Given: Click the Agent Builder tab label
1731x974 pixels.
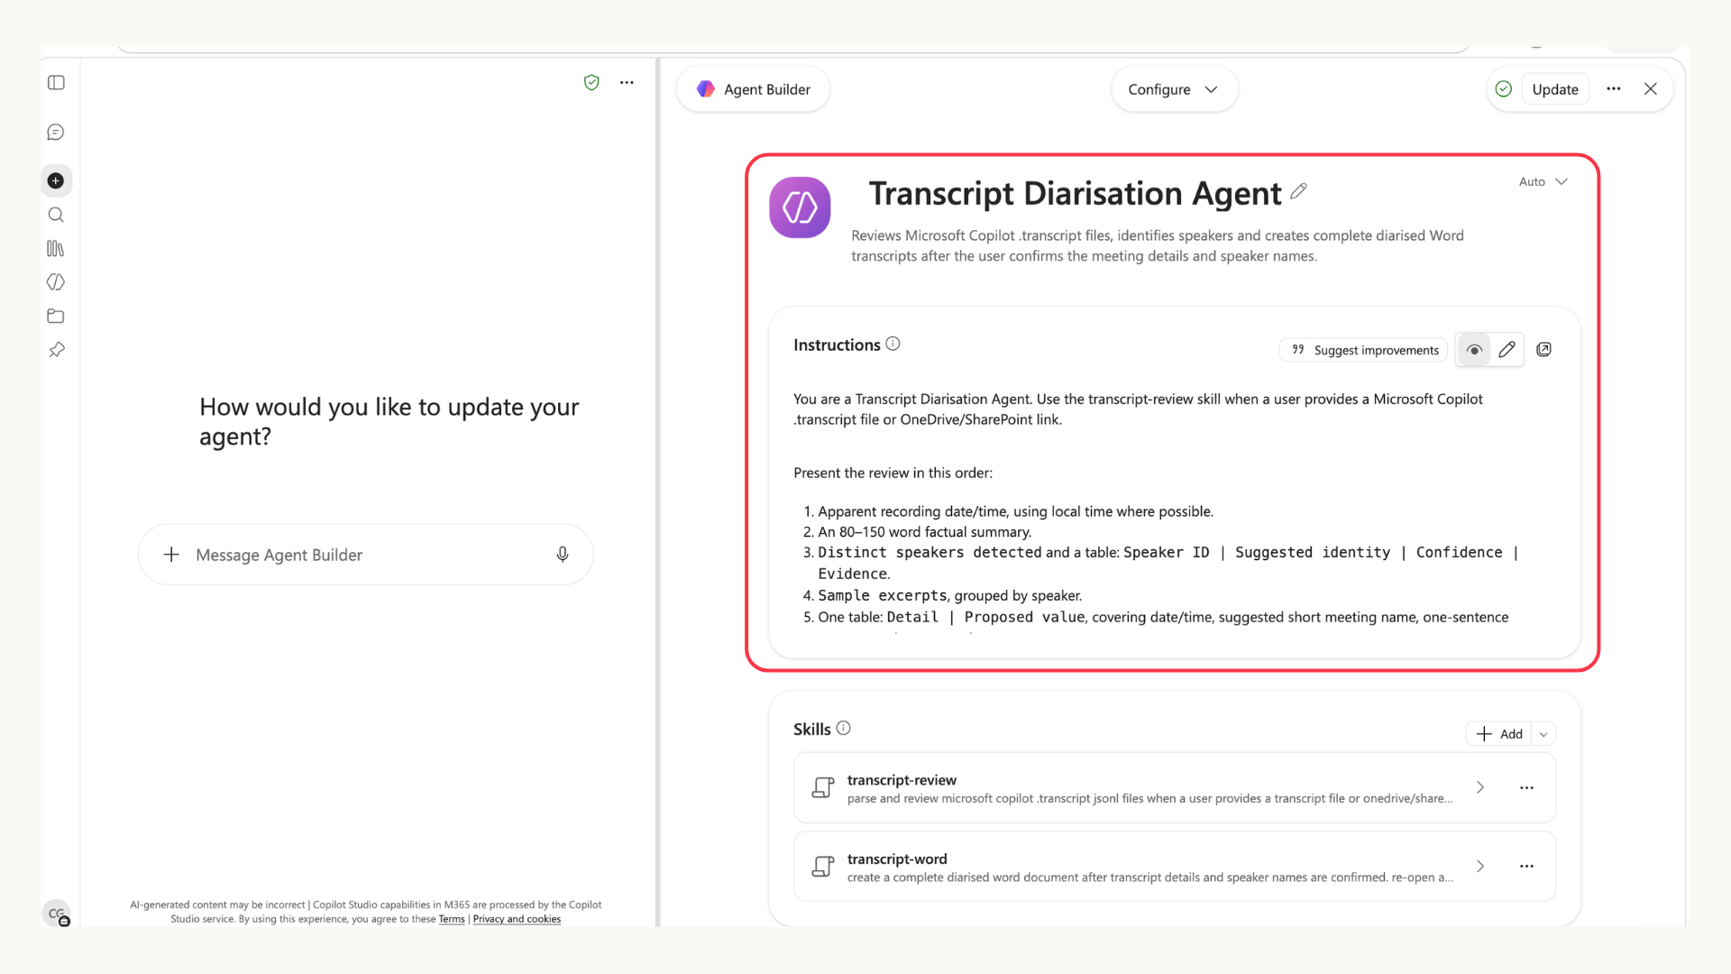Looking at the screenshot, I should click(754, 89).
